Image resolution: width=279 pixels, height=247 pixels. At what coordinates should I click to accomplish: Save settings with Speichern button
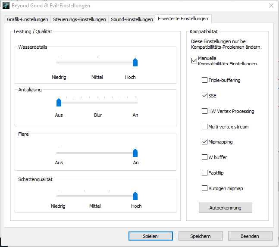coord(201,236)
